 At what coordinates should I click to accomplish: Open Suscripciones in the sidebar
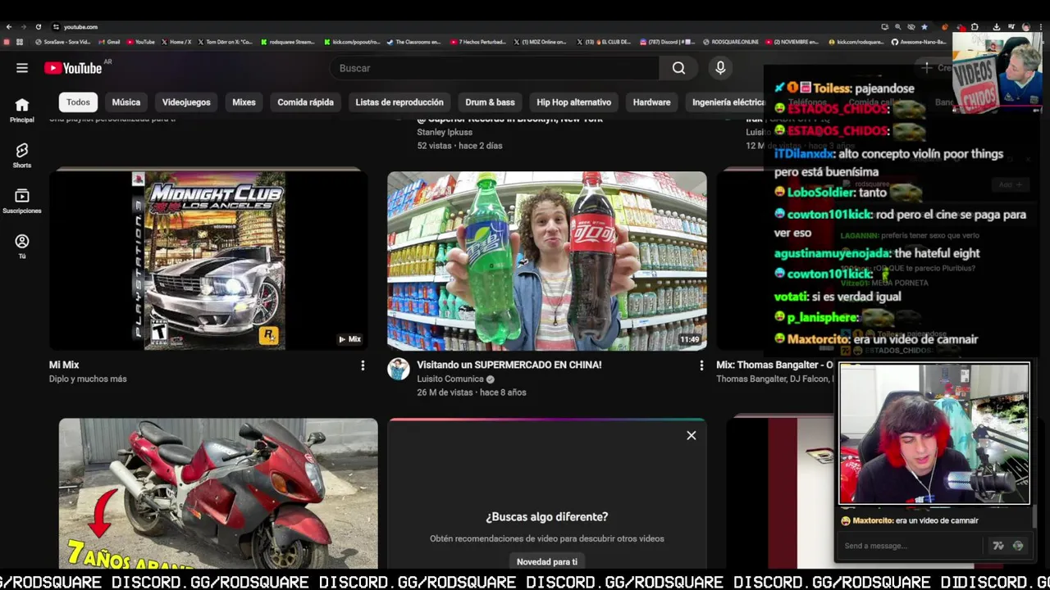point(22,202)
